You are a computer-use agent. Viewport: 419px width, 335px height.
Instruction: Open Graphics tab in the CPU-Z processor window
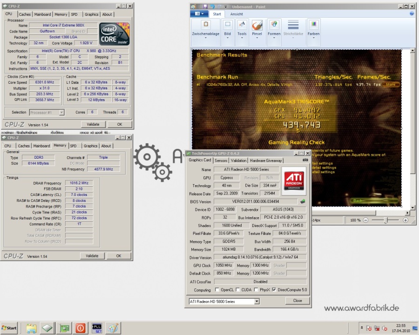[x=91, y=14]
